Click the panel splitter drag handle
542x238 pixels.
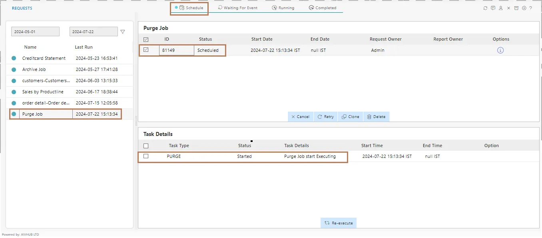[x=136, y=121]
